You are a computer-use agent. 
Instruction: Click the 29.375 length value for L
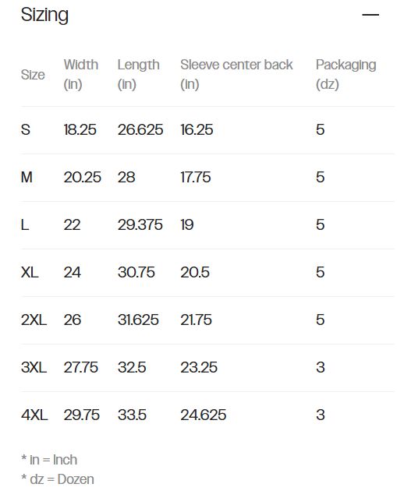[x=140, y=225]
